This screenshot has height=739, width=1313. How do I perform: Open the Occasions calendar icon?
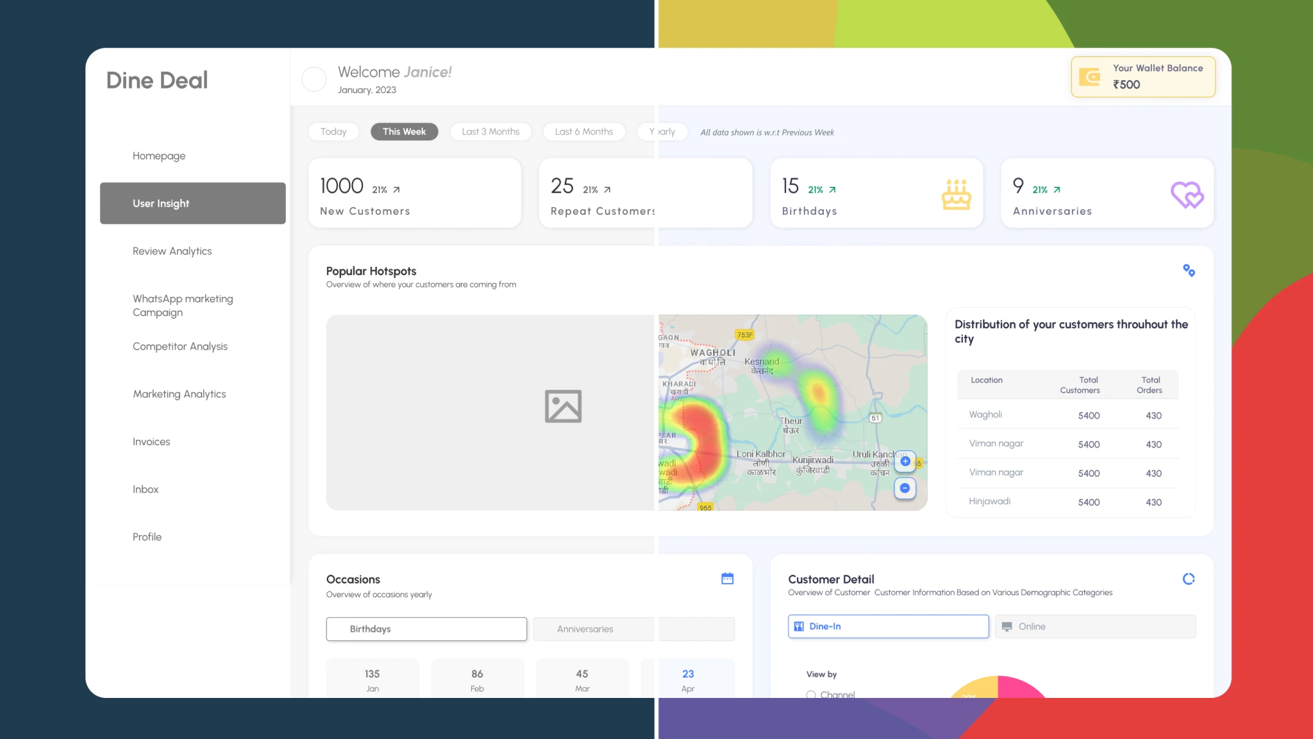point(727,579)
